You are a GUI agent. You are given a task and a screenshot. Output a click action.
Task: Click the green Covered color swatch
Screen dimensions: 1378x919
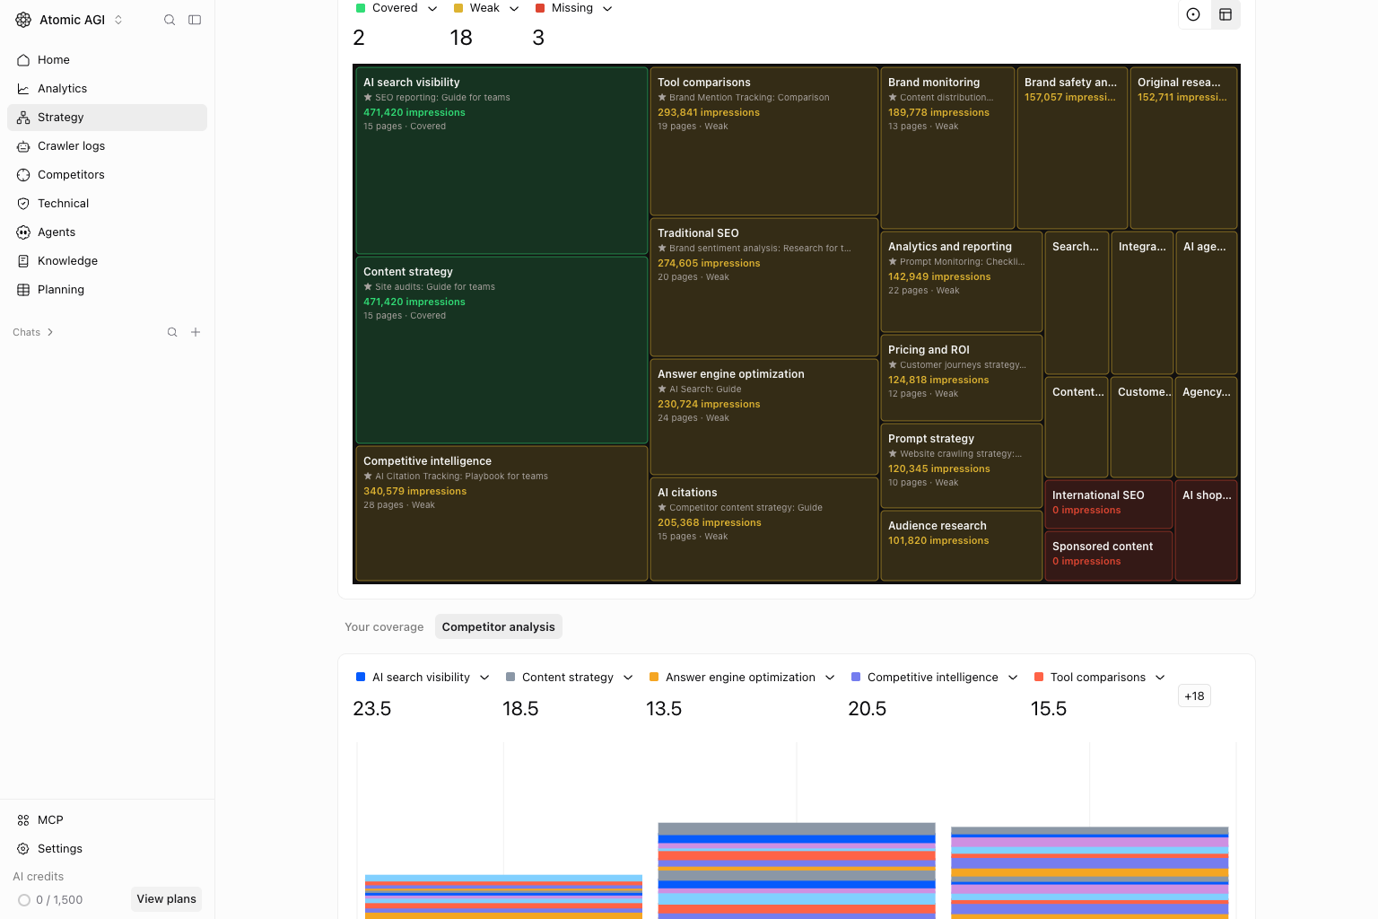[x=361, y=8]
